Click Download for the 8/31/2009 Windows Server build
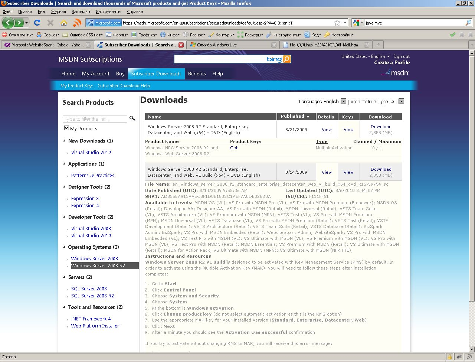The height and width of the screenshot is (362, 475). (x=381, y=127)
